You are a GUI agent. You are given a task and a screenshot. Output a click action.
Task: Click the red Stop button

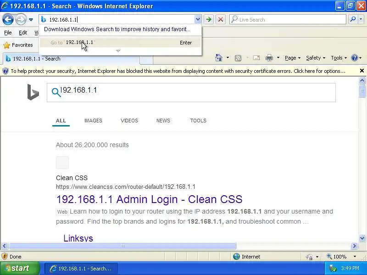click(221, 19)
